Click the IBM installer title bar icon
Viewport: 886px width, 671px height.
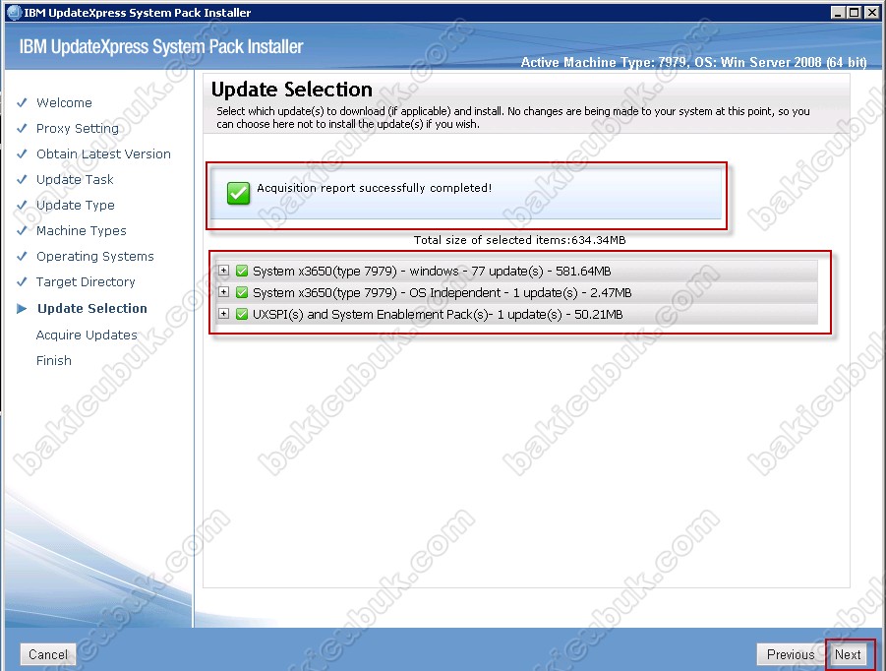(x=14, y=13)
